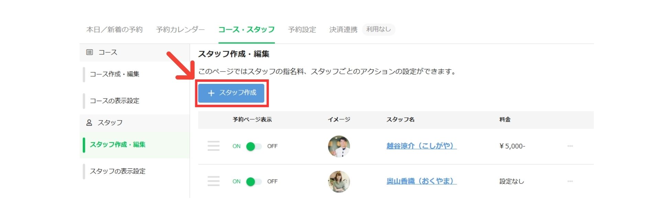Open staff link 越谷涼介（こしがや）
Screen dimensions: 660x220
421,146
